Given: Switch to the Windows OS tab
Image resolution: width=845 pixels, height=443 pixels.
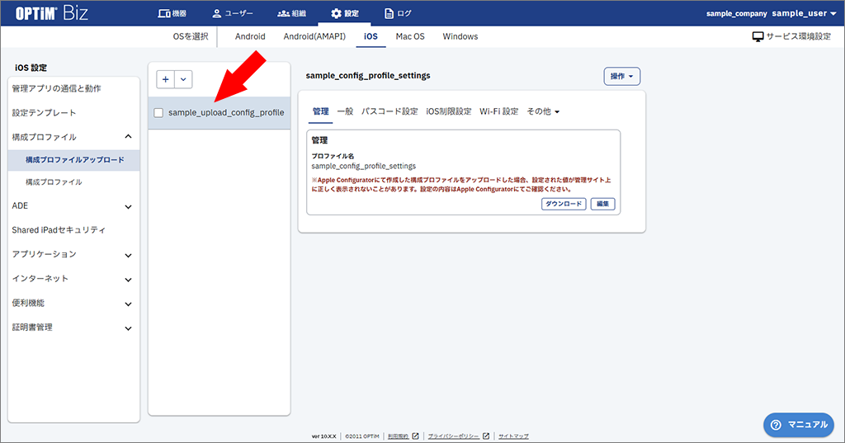Looking at the screenshot, I should pyautogui.click(x=460, y=37).
